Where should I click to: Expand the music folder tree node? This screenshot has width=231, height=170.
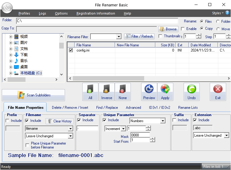(11, 61)
